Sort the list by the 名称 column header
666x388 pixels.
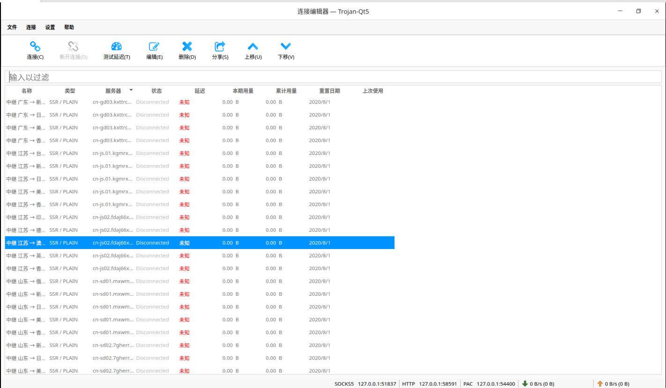27,91
